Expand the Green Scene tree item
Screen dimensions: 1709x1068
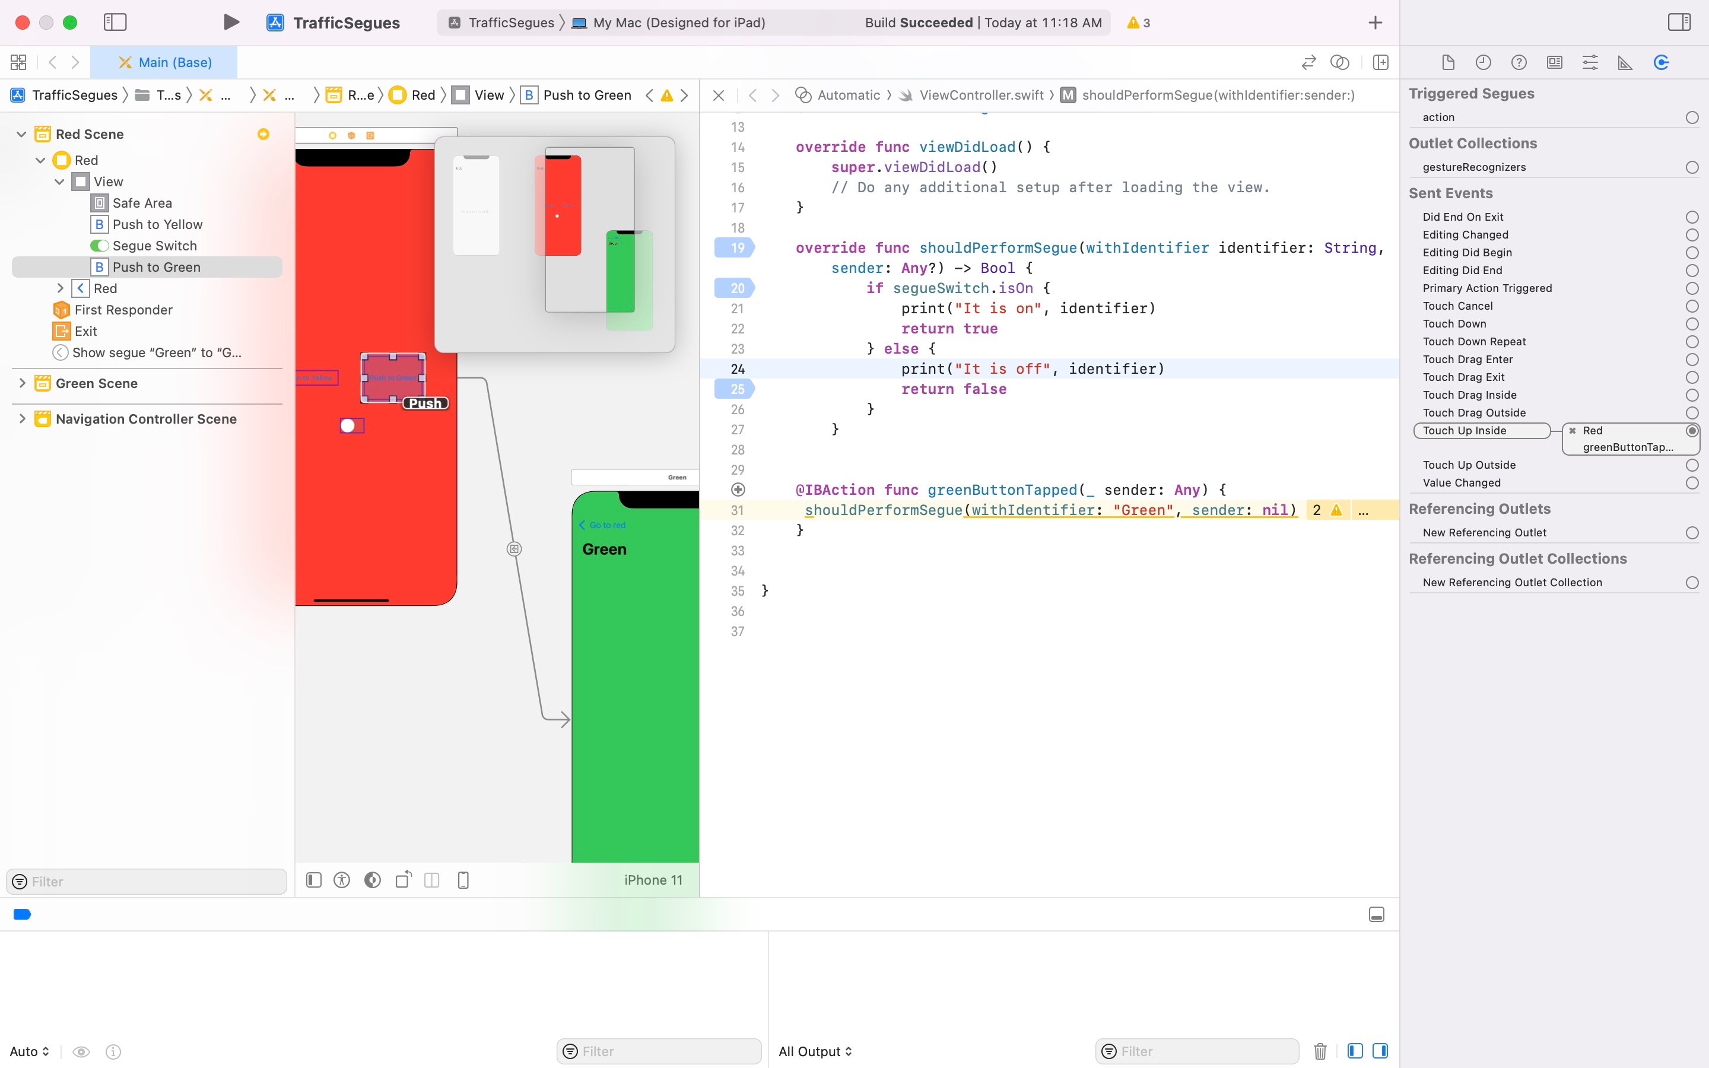pos(23,383)
